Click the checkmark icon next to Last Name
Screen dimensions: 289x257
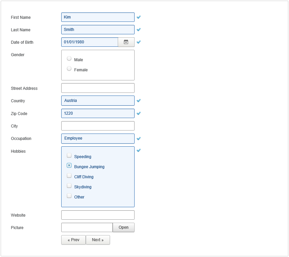coord(139,30)
